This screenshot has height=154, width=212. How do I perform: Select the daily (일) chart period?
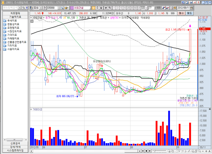pyautogui.click(x=93, y=8)
